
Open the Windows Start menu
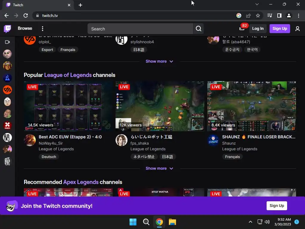(x=133, y=222)
